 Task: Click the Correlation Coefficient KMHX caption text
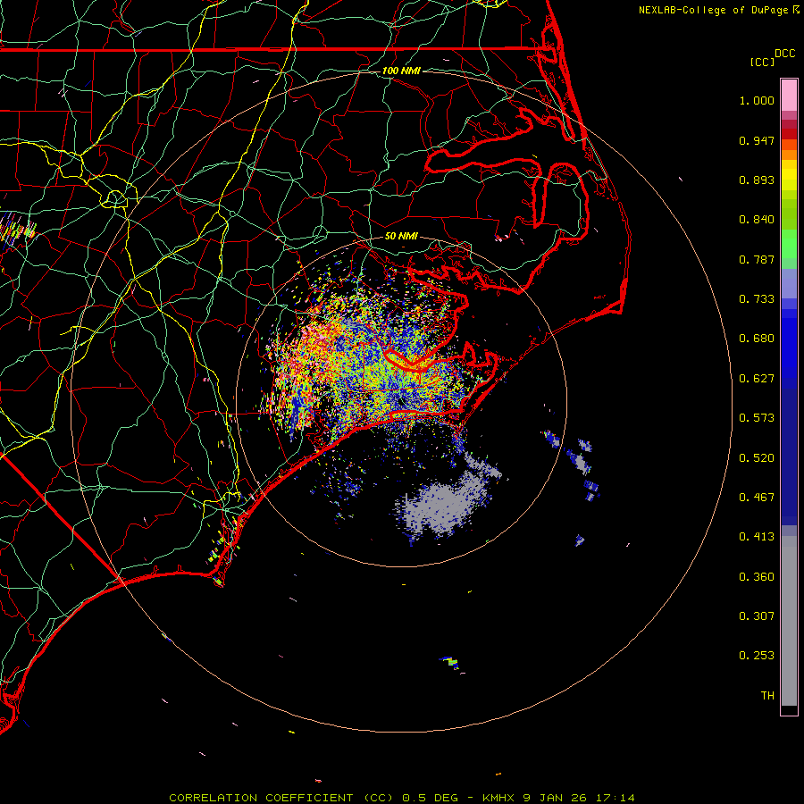point(402,798)
